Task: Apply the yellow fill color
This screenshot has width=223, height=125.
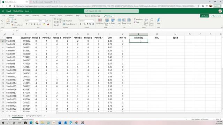Action: [44, 24]
